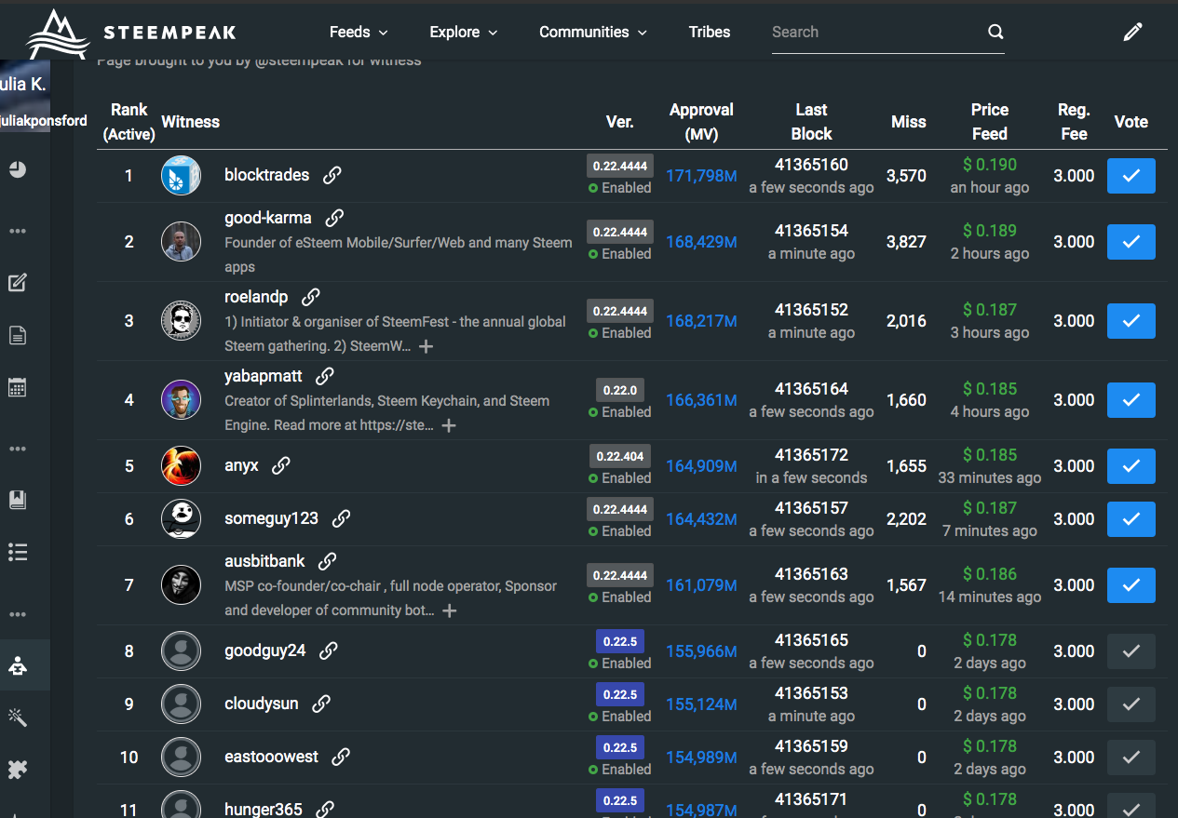1178x818 pixels.
Task: Click yabapmatt version badge 0.22.0
Action: coord(619,390)
